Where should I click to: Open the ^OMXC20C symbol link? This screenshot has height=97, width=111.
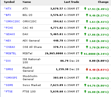[12, 21]
